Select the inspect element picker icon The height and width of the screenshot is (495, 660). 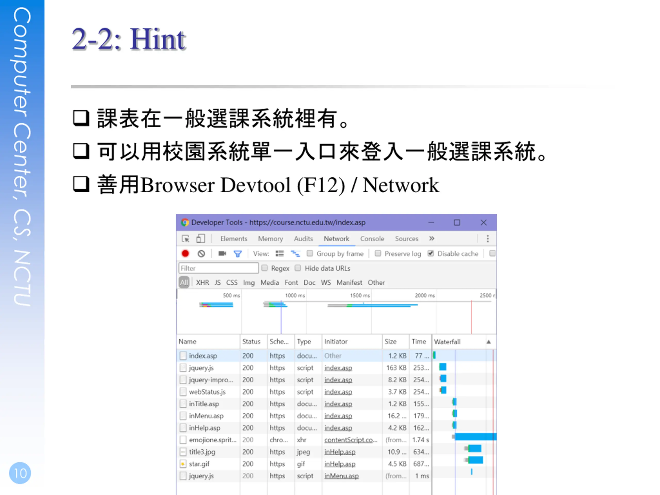coord(185,239)
